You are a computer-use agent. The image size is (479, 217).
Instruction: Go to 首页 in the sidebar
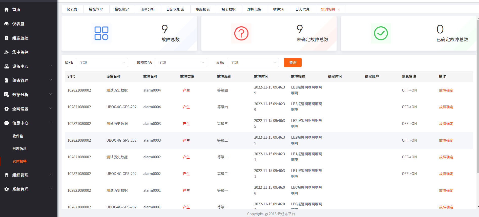(x=16, y=10)
